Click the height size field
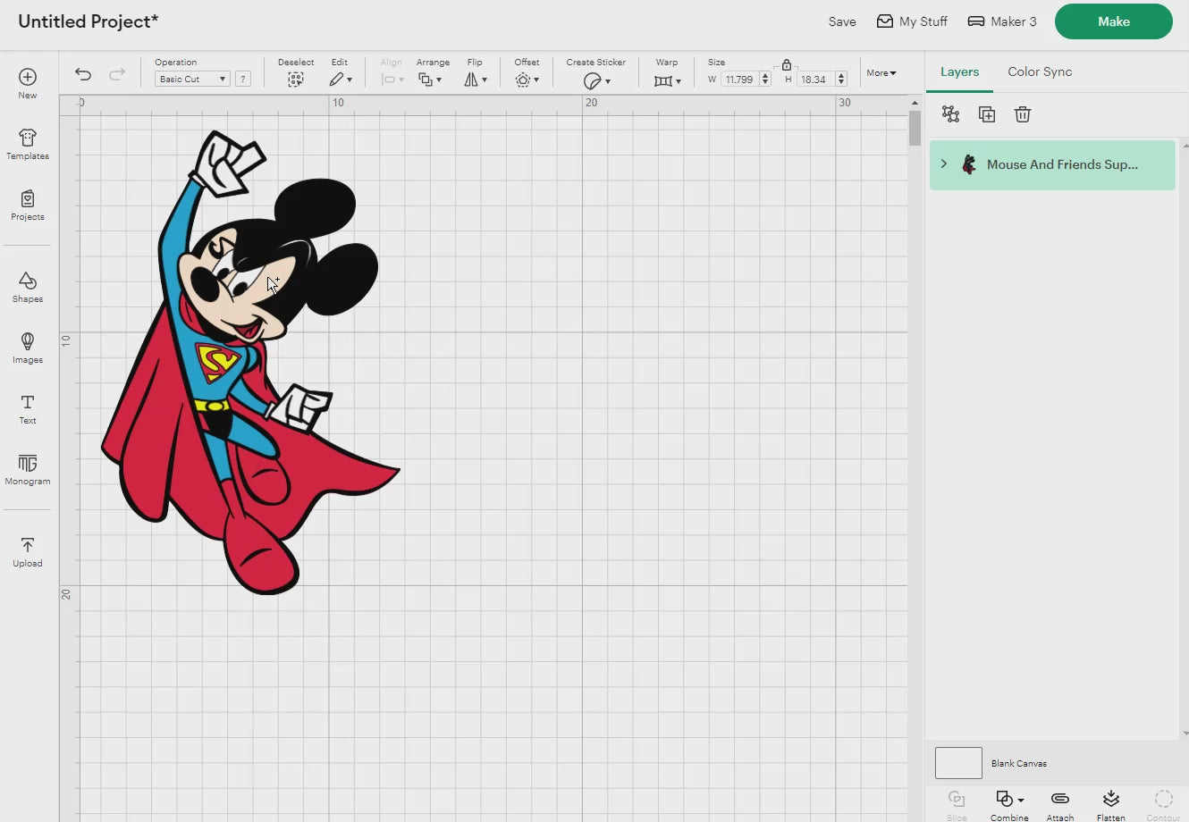Viewport: 1189px width, 822px height. 814,79
